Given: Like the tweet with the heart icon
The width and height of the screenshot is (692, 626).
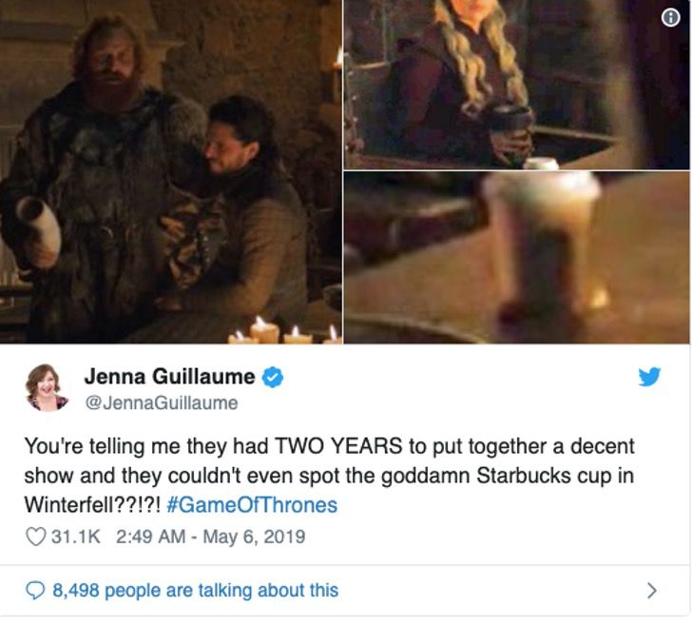Looking at the screenshot, I should coord(36,537).
